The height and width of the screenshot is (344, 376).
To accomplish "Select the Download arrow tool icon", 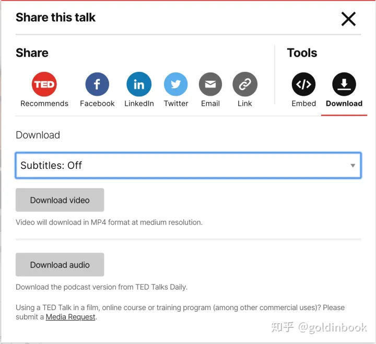I will click(344, 84).
